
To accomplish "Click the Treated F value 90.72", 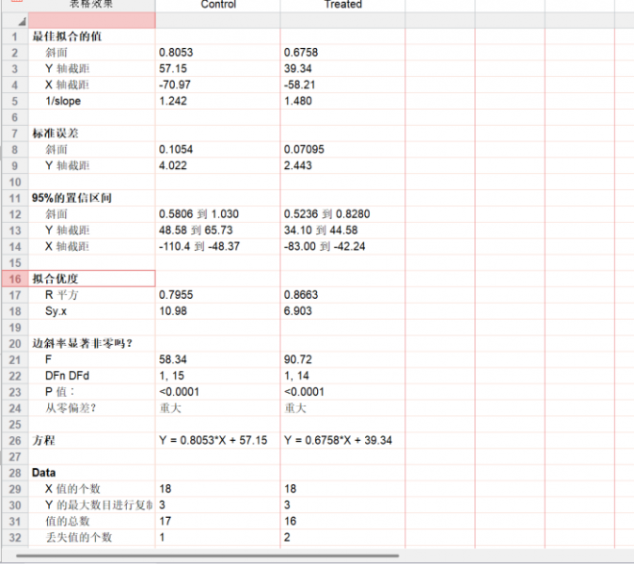I will point(297,360).
